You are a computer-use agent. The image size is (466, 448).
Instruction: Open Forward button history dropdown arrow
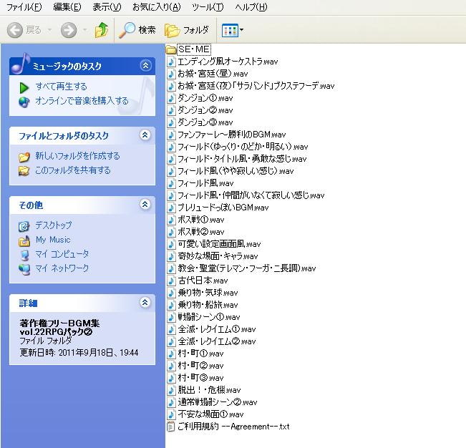[85, 30]
